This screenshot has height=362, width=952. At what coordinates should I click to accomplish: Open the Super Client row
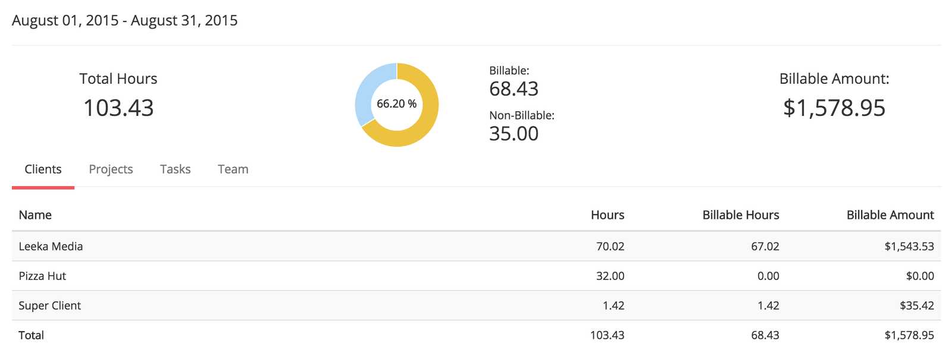[50, 306]
